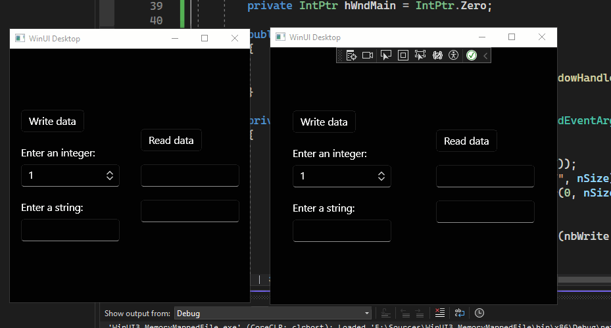Toggle Track Focused Element icon
Screen dimensions: 611x328
coord(420,55)
